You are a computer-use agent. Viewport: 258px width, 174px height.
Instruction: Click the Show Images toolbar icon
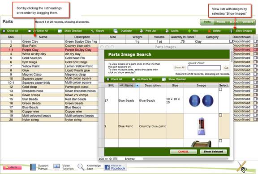pyautogui.click(x=231, y=31)
